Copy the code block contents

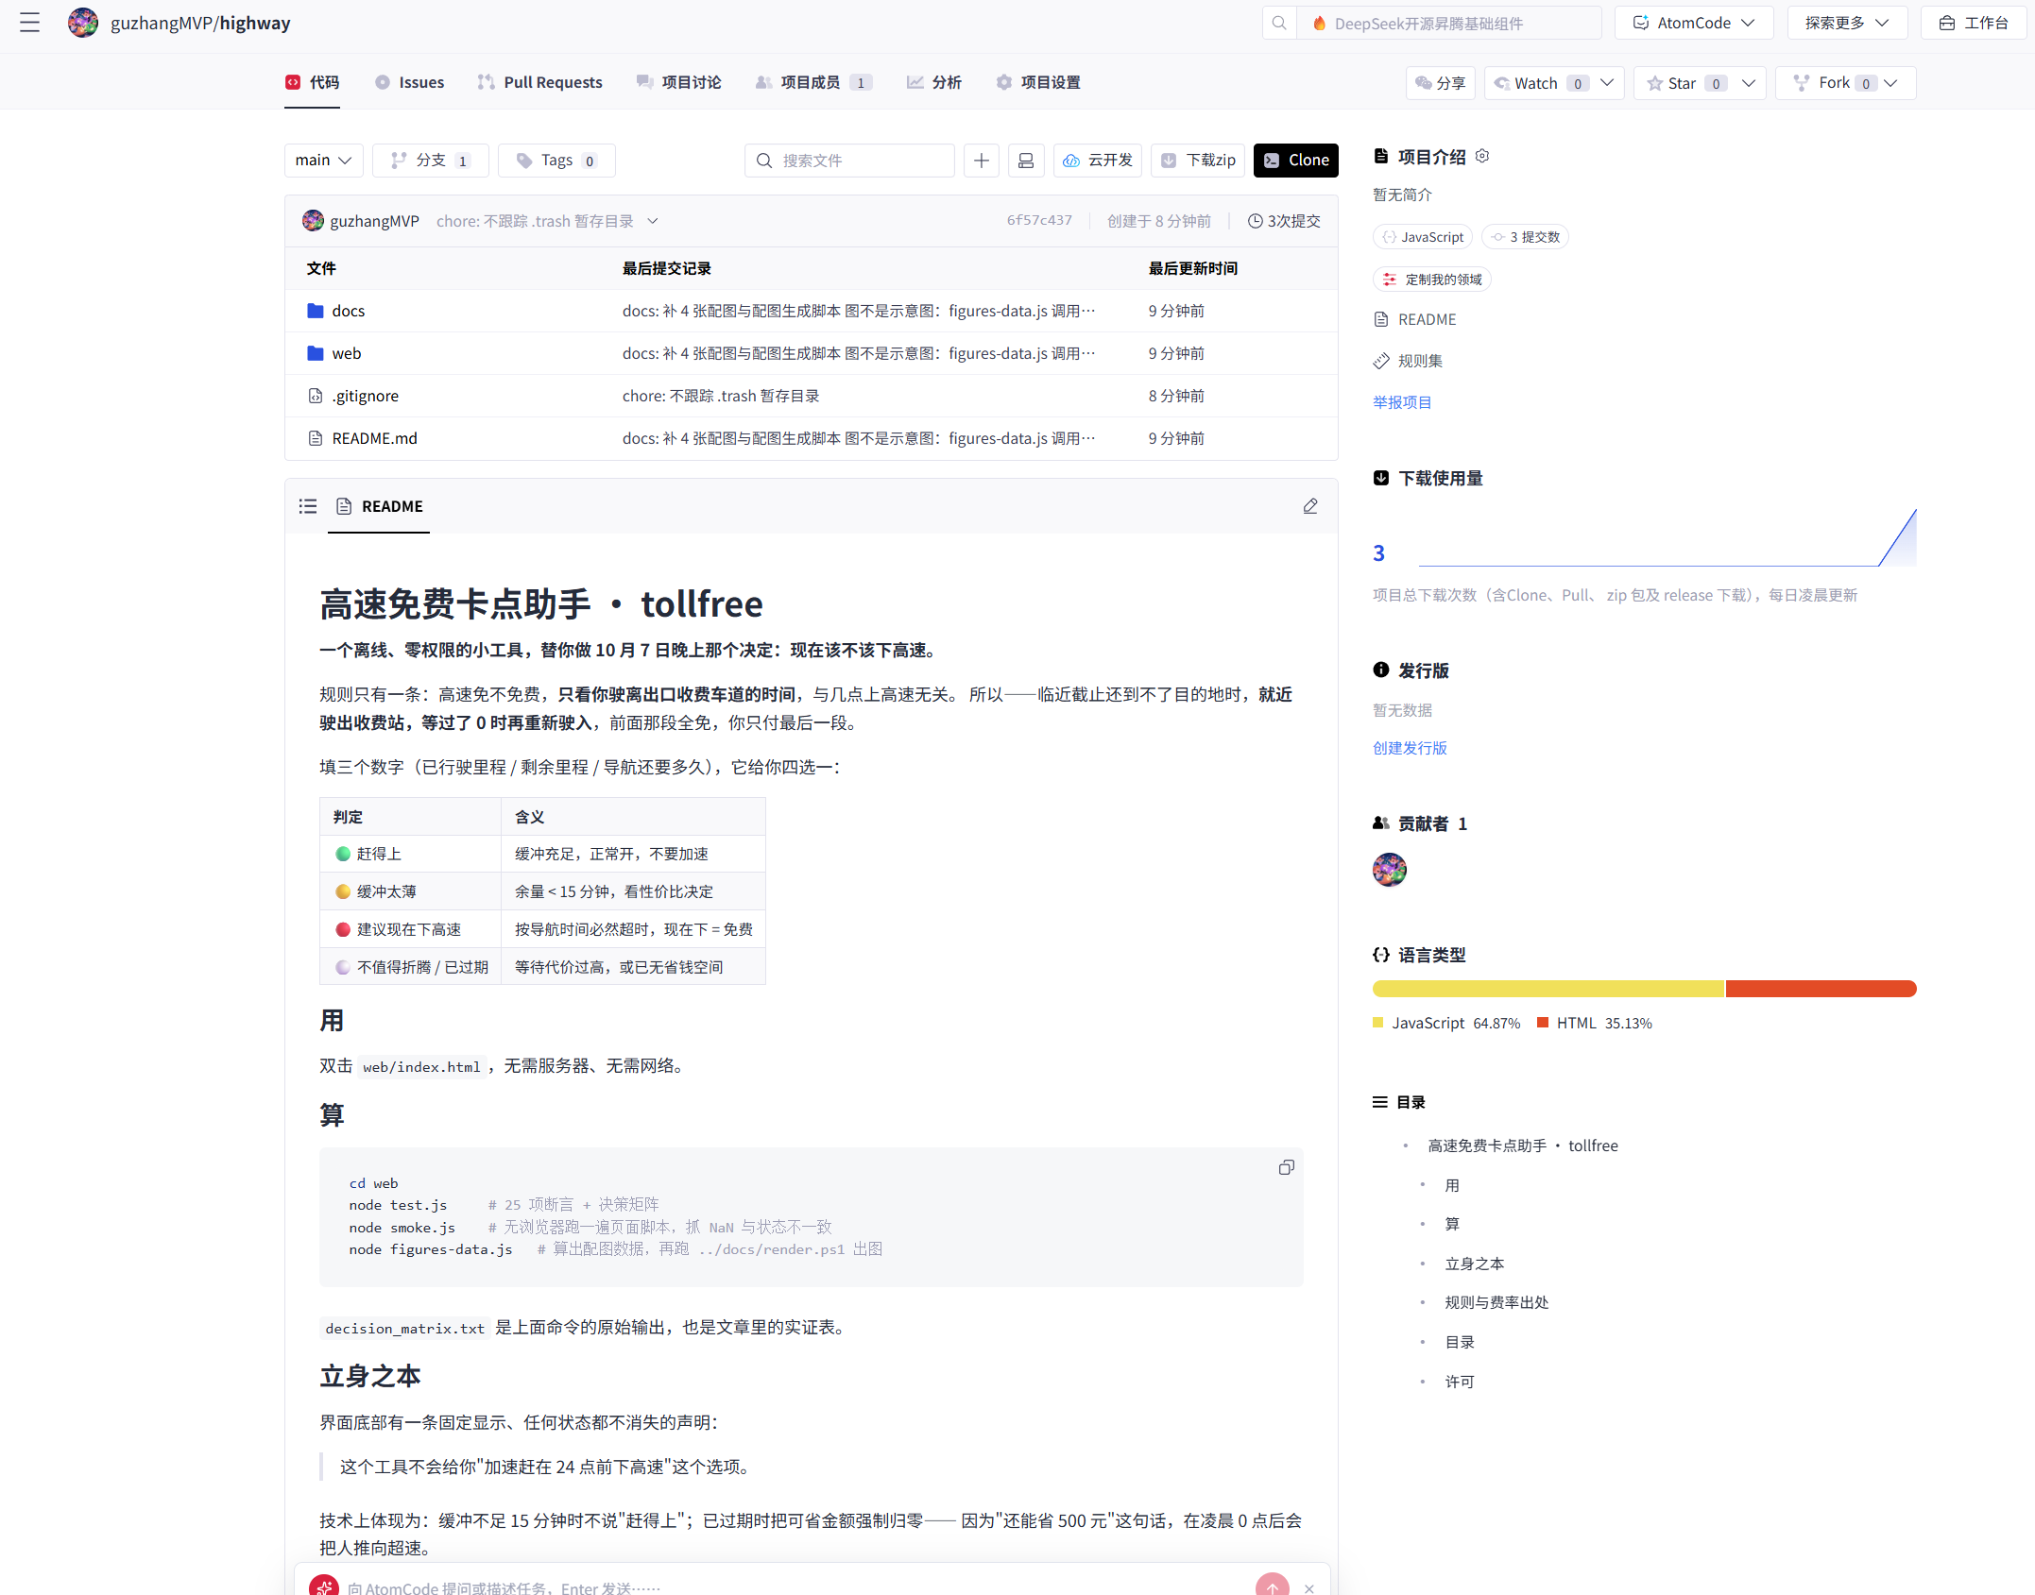(1286, 1168)
